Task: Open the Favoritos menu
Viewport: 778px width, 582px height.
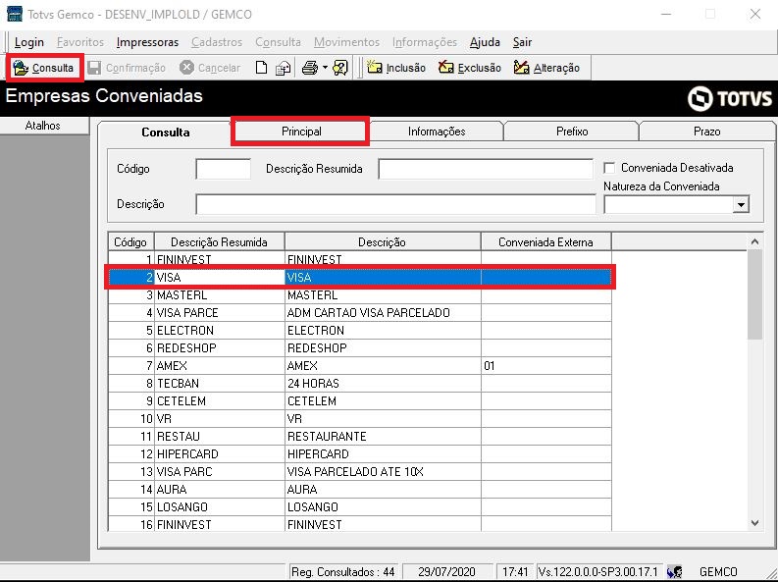Action: tap(80, 42)
